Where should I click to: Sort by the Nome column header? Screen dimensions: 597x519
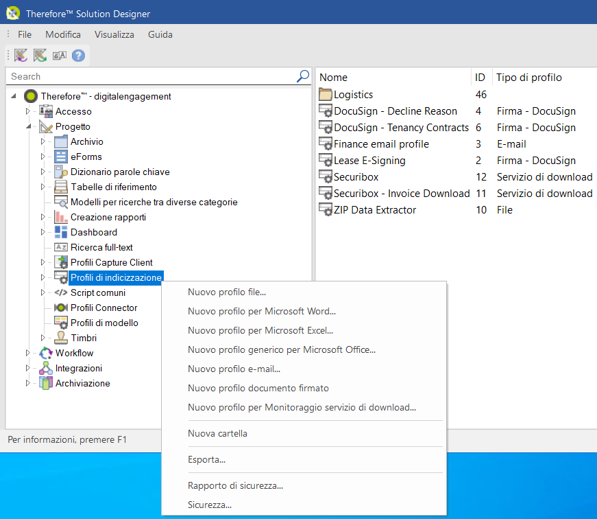[x=393, y=78]
